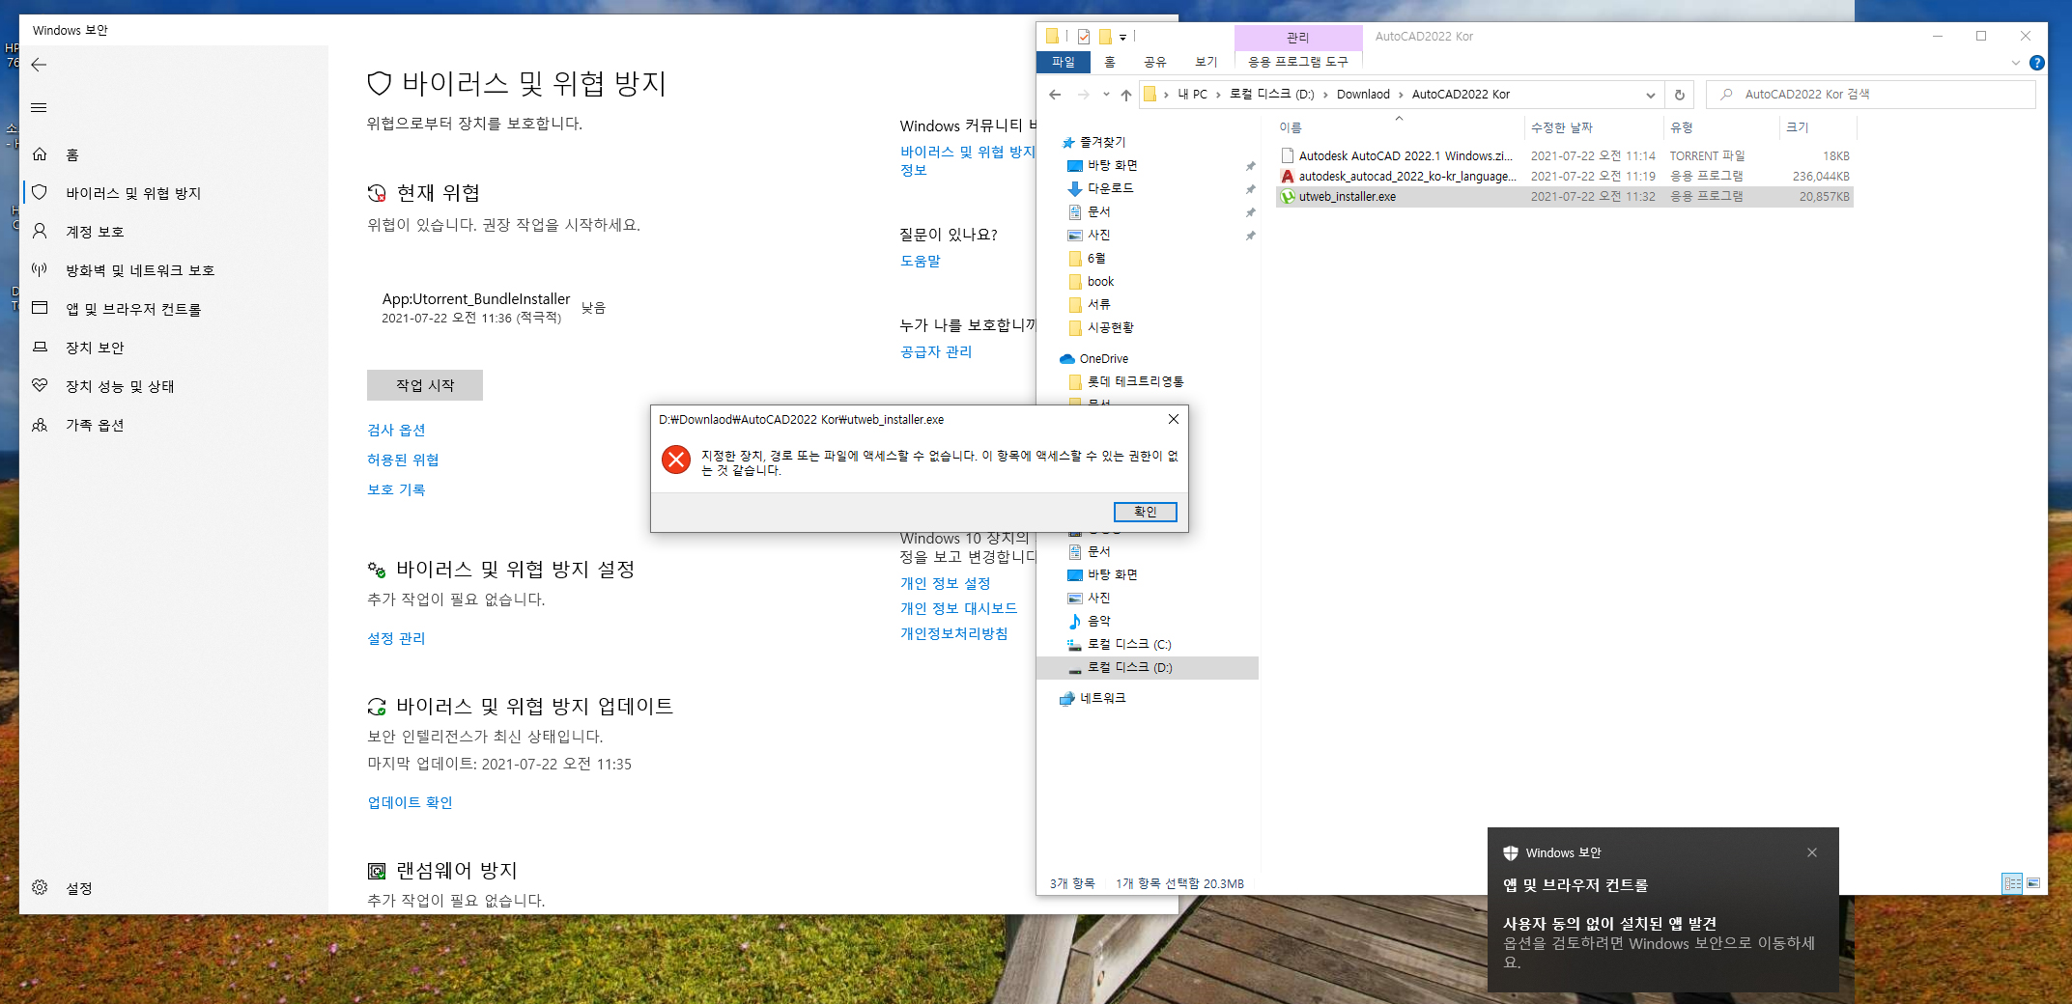The height and width of the screenshot is (1004, 2072).
Task: Click the settings gear icon
Action: (x=40, y=887)
